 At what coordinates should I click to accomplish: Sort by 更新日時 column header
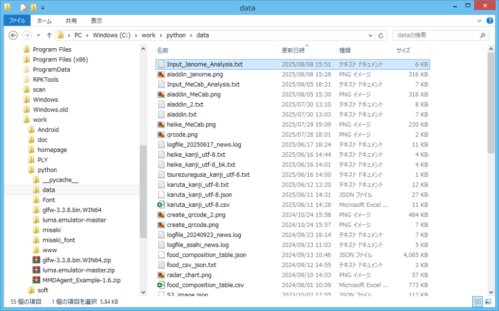tap(293, 50)
